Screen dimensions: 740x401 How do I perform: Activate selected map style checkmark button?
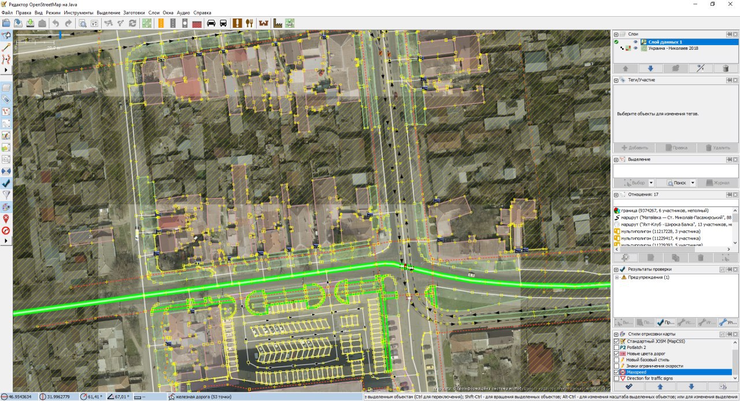[628, 387]
